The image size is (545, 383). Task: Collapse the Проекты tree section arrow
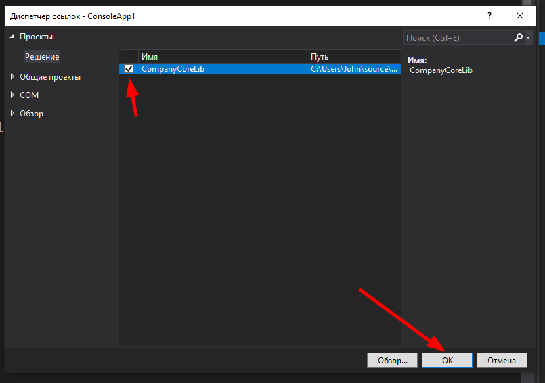[12, 37]
